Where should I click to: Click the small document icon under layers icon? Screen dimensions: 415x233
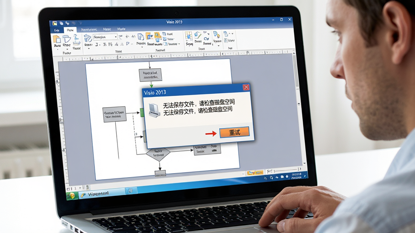tap(226, 40)
